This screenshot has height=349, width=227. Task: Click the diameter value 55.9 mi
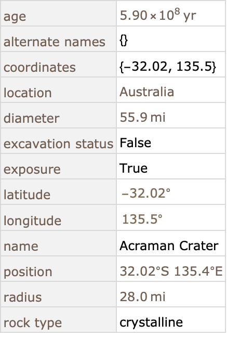143,118
